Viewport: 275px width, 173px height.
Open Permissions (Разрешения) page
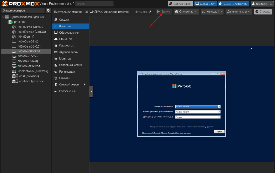[x=67, y=91]
